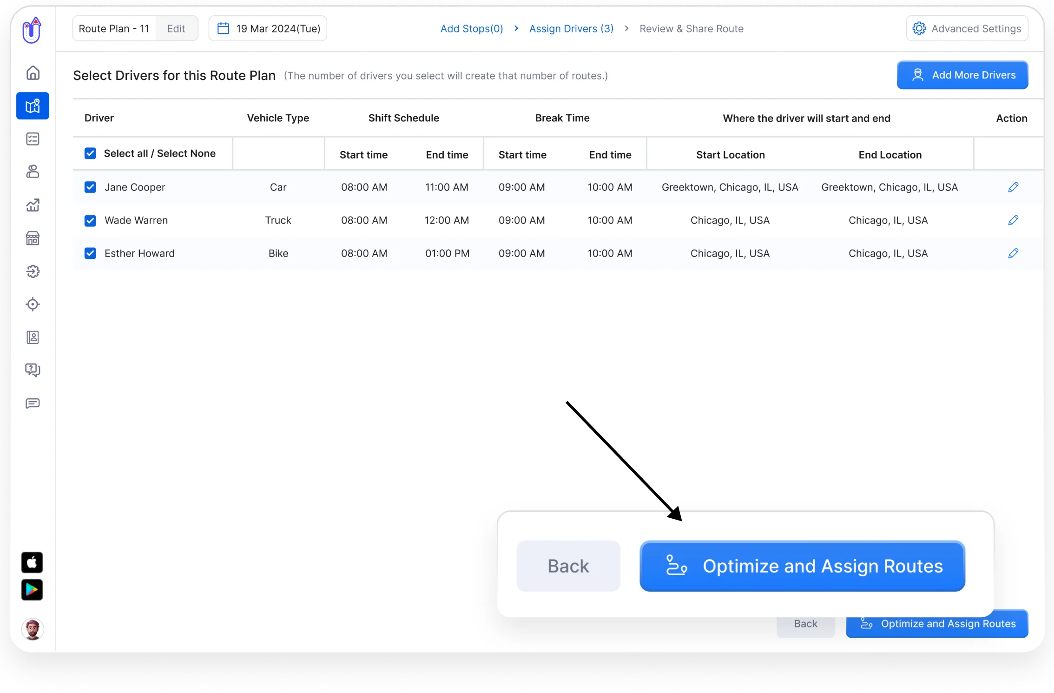Open the help question chat sidebar icon
The height and width of the screenshot is (693, 1054).
[x=33, y=370]
